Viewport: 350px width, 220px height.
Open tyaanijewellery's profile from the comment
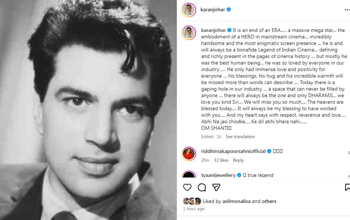[x=218, y=175]
